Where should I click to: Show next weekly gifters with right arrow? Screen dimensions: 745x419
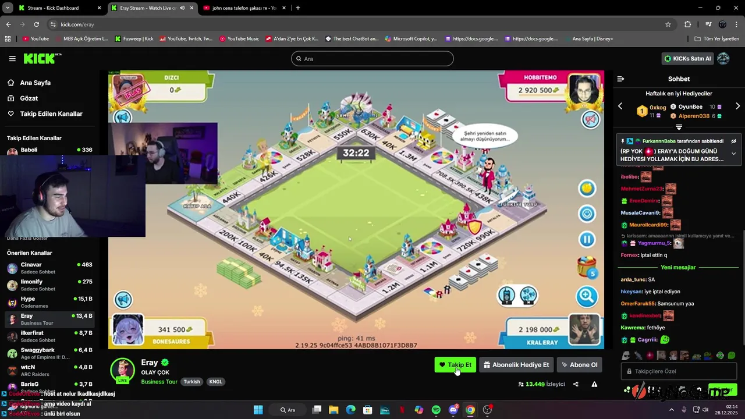click(737, 106)
